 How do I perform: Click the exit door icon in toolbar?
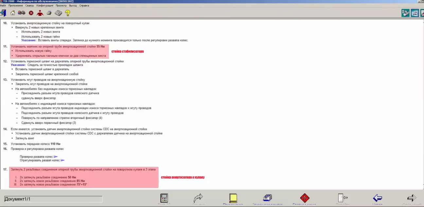coord(3,13)
